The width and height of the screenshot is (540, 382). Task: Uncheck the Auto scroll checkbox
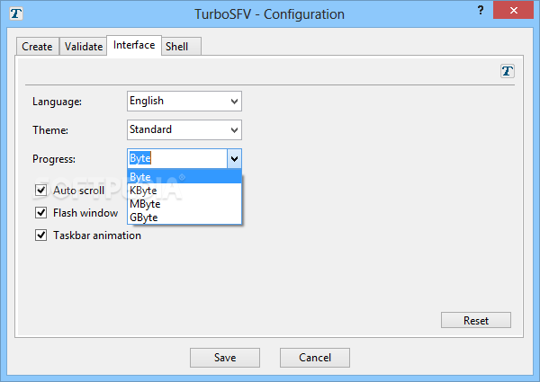pos(41,190)
